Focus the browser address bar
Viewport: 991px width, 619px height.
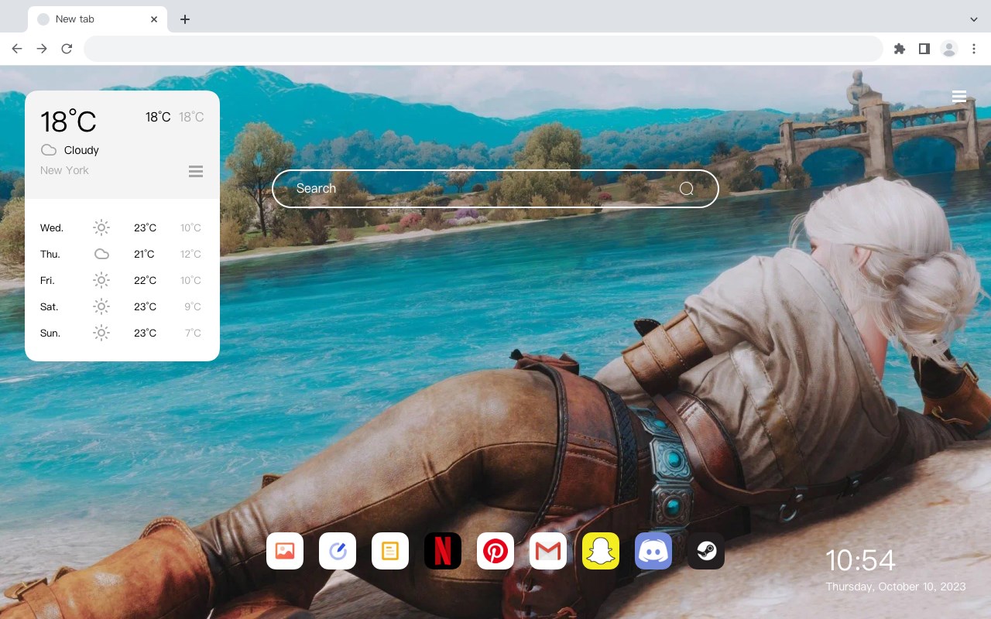point(483,49)
